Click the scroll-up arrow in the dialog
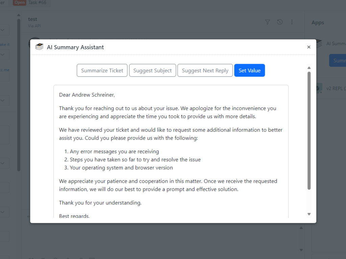 [x=309, y=68]
